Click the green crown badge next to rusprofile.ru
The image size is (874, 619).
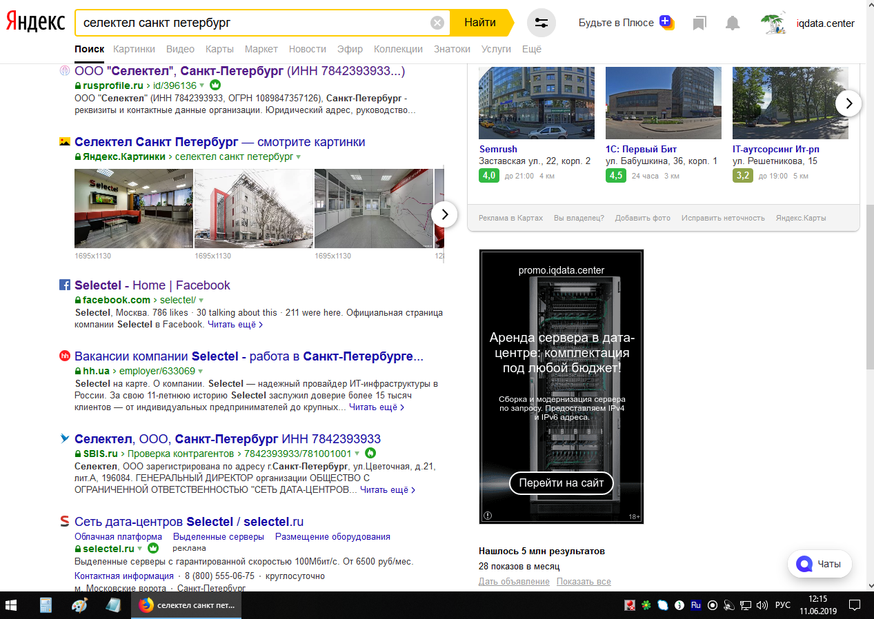point(215,85)
